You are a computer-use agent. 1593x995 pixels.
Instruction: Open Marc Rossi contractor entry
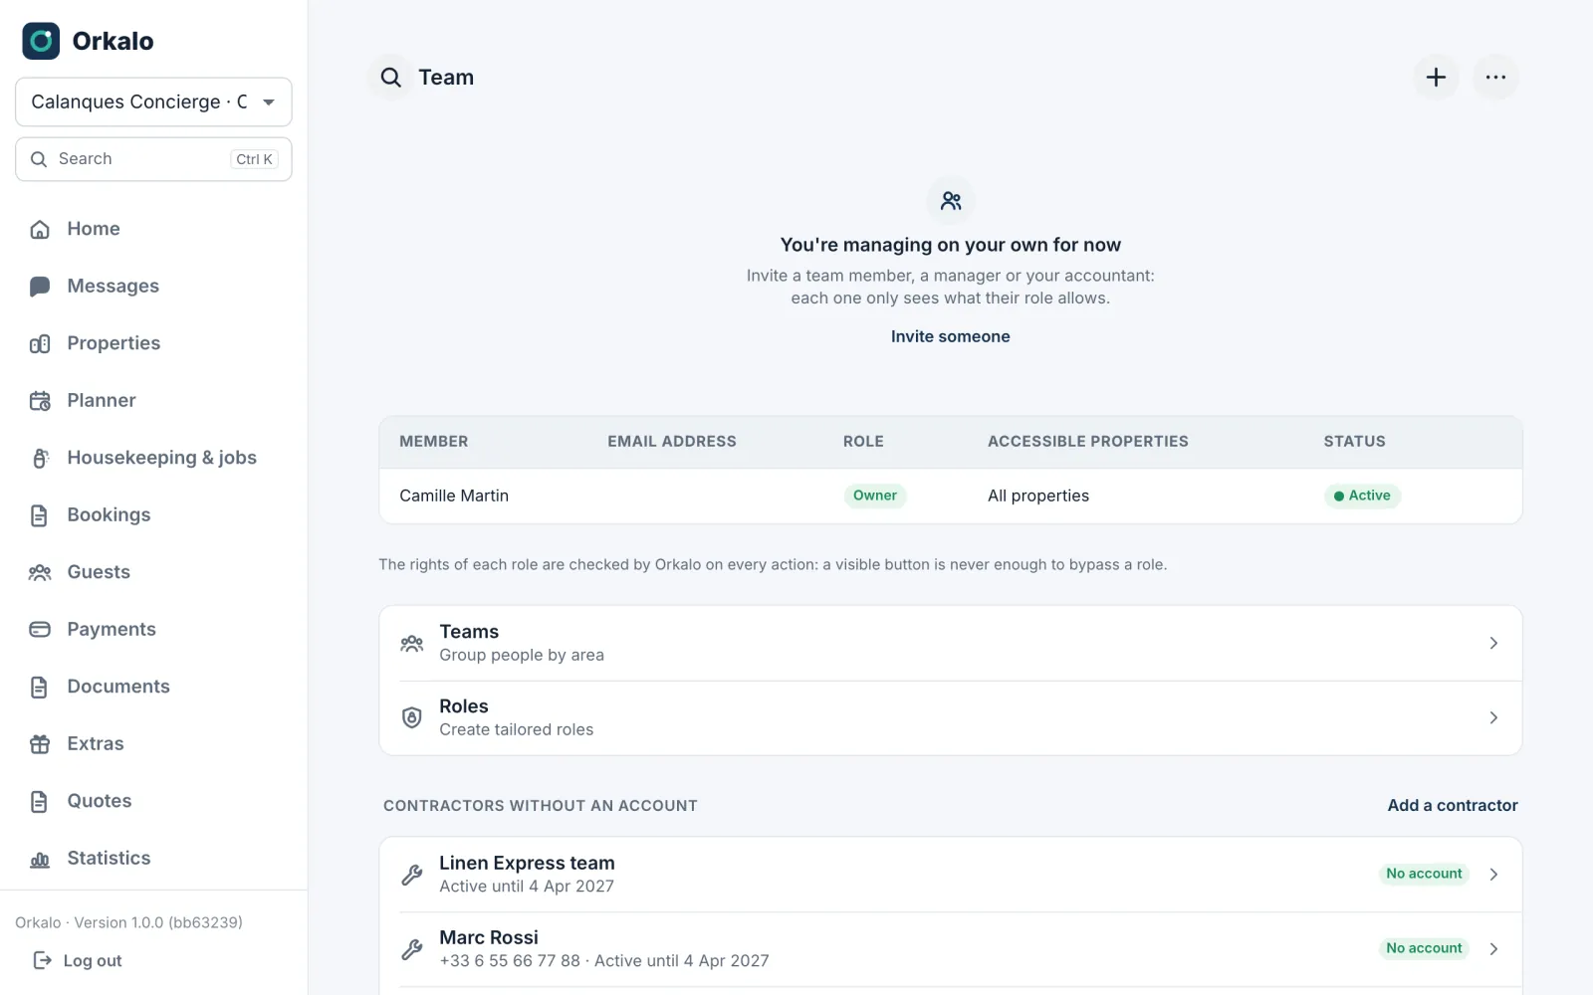951,949
